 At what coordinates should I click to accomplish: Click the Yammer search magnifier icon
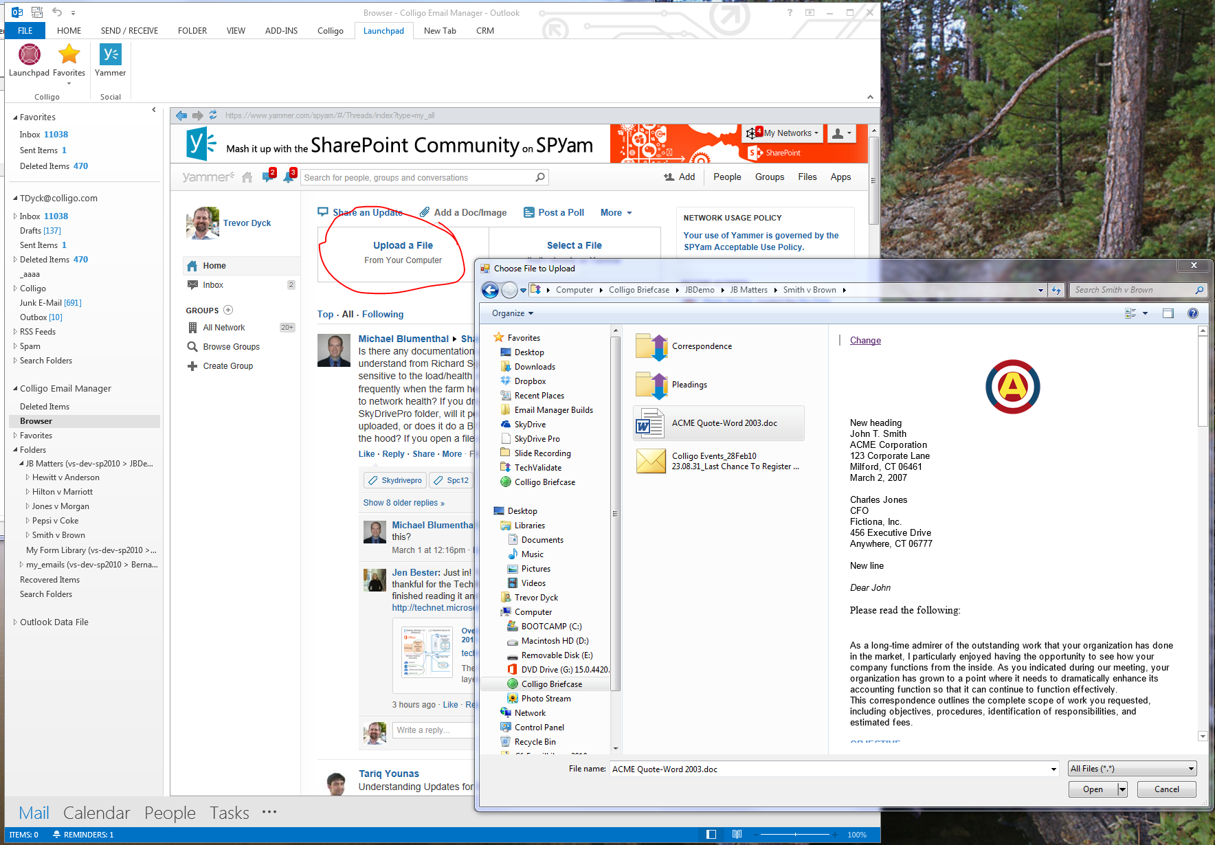point(540,177)
